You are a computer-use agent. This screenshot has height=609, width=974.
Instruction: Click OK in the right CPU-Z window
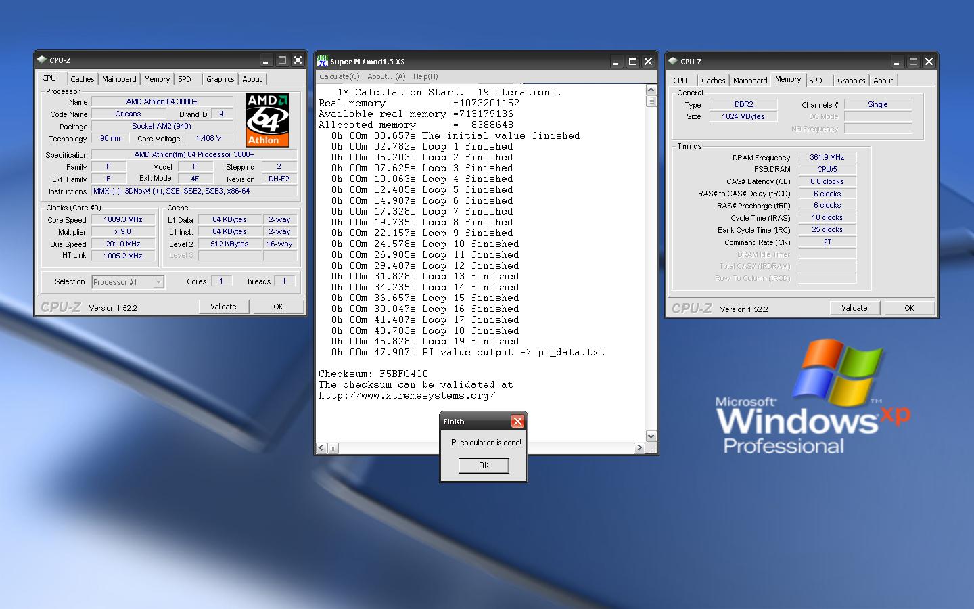click(909, 308)
